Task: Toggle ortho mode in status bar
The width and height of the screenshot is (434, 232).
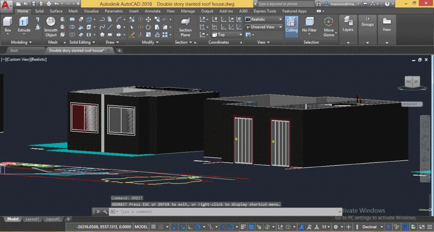Action: point(190,227)
